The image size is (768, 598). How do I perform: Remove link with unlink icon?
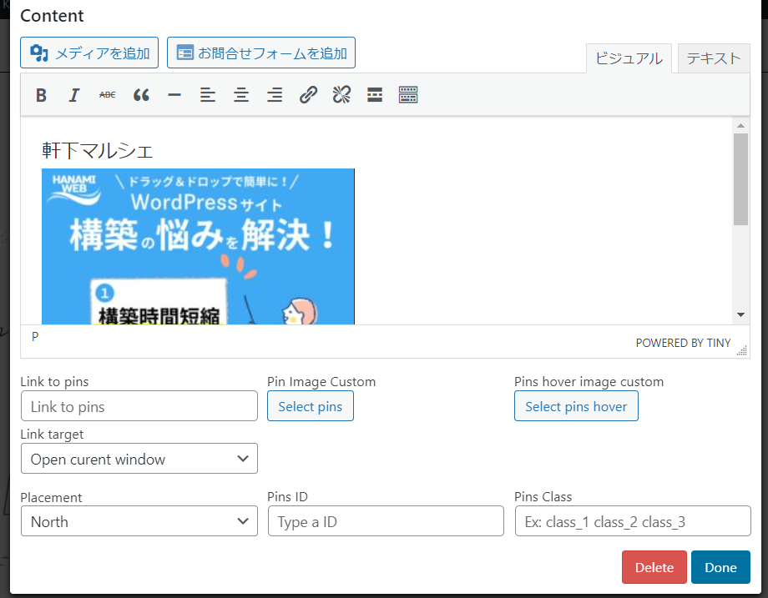[x=341, y=95]
